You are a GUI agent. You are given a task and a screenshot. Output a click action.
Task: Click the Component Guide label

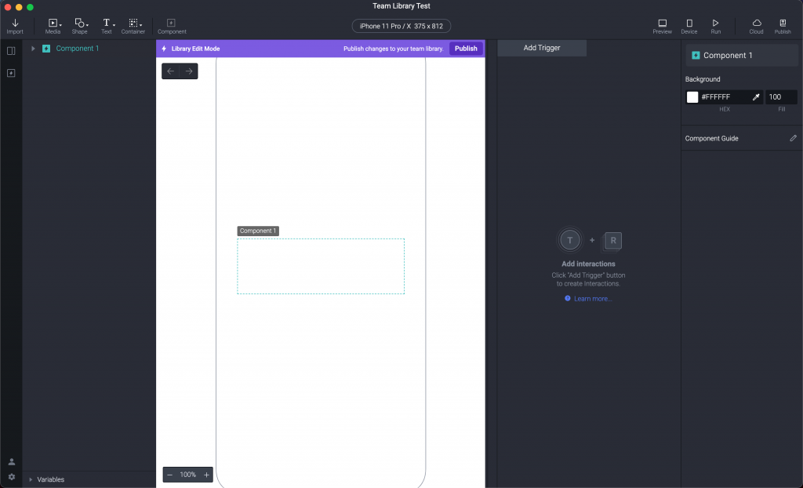click(711, 138)
